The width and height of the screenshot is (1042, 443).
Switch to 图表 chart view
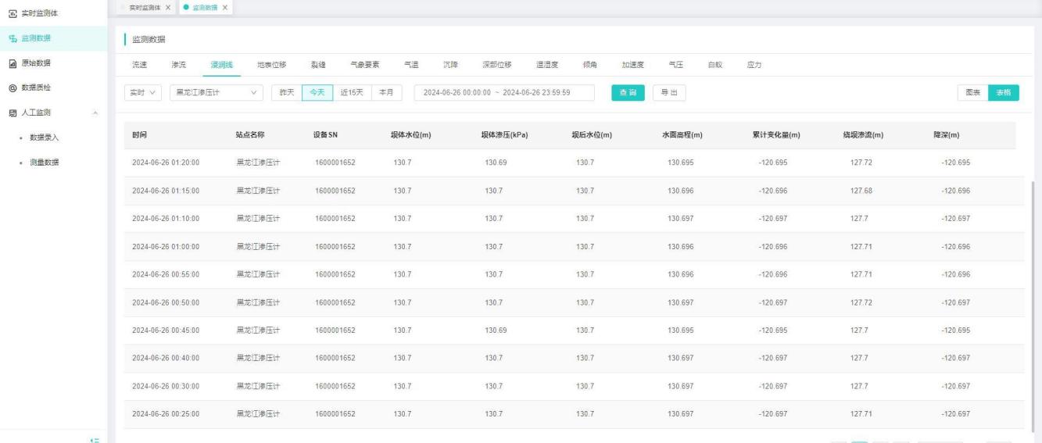tap(973, 93)
